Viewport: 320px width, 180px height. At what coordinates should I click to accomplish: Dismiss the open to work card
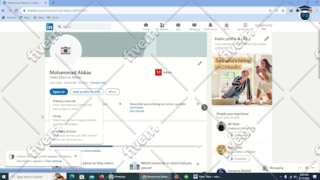[x=120, y=104]
